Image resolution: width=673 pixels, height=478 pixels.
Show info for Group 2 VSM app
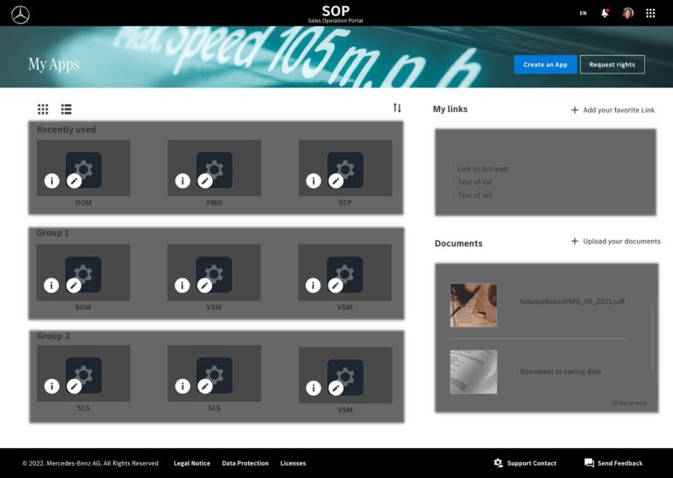pyautogui.click(x=314, y=388)
